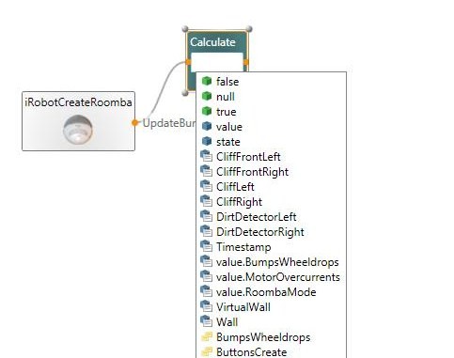Click the bottom-left selection handle of Calculate
454x358 pixels.
(185, 93)
